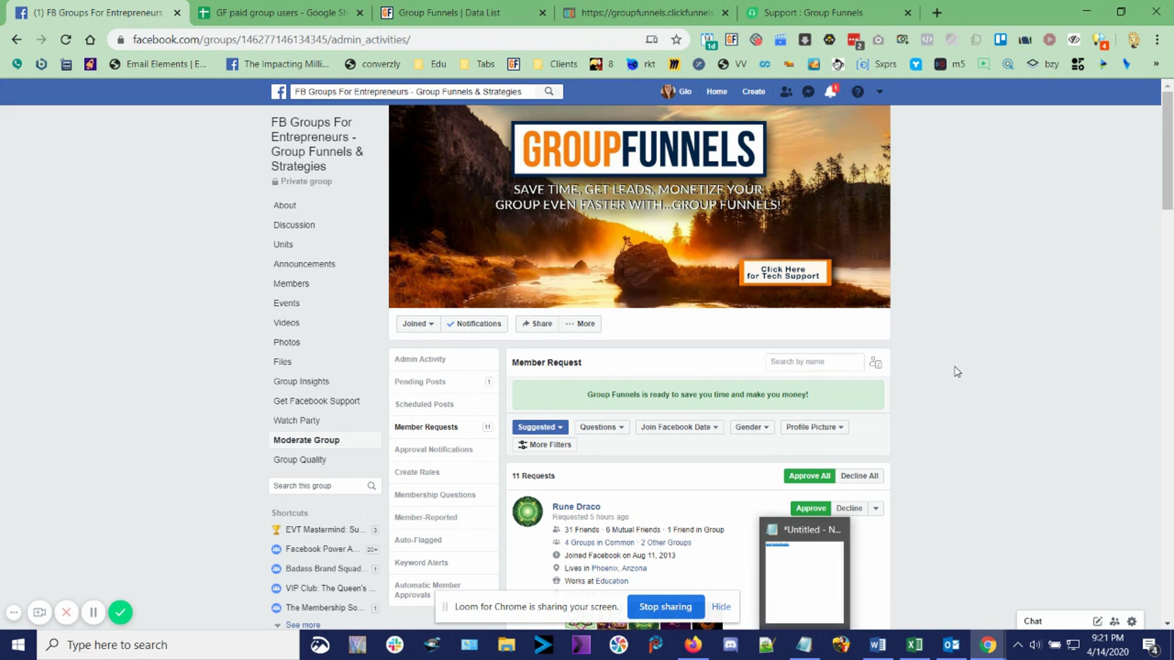Go back with Chrome's back arrow
The width and height of the screenshot is (1174, 660).
(x=17, y=40)
